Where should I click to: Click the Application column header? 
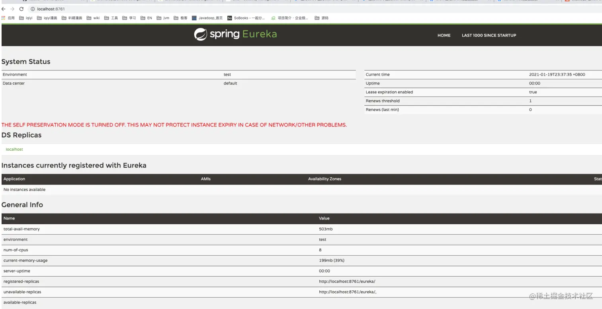[14, 179]
